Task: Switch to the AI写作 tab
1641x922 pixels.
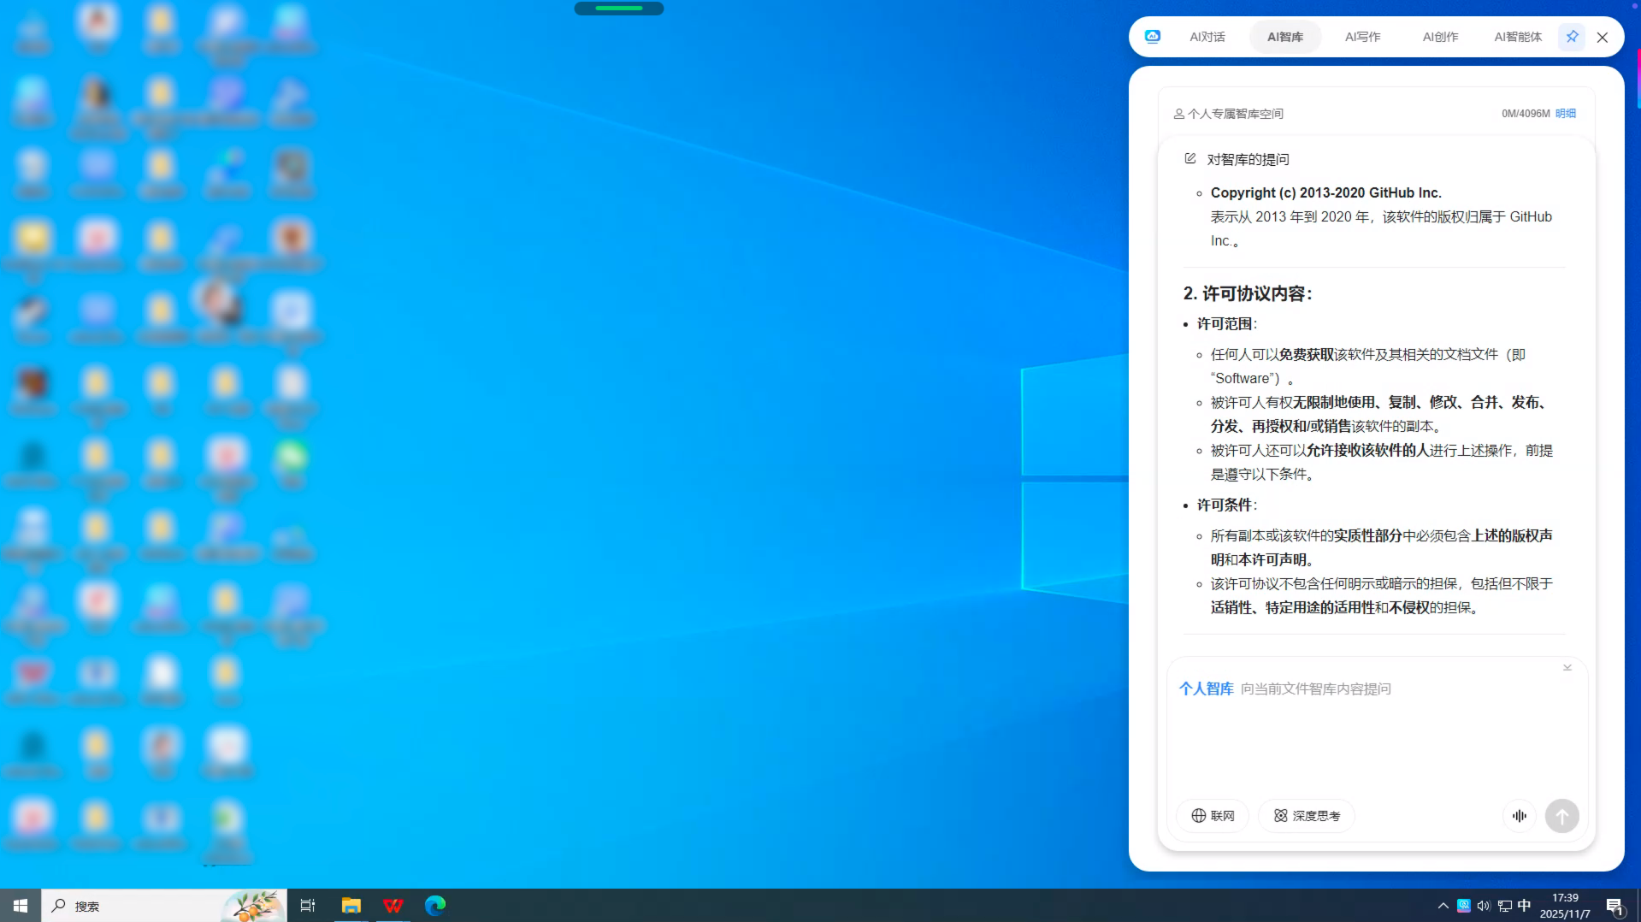Action: 1362,37
